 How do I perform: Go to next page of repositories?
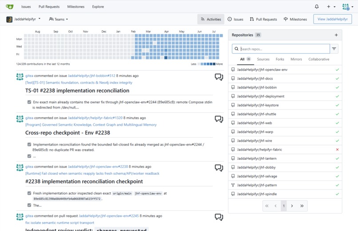pyautogui.click(x=292, y=206)
